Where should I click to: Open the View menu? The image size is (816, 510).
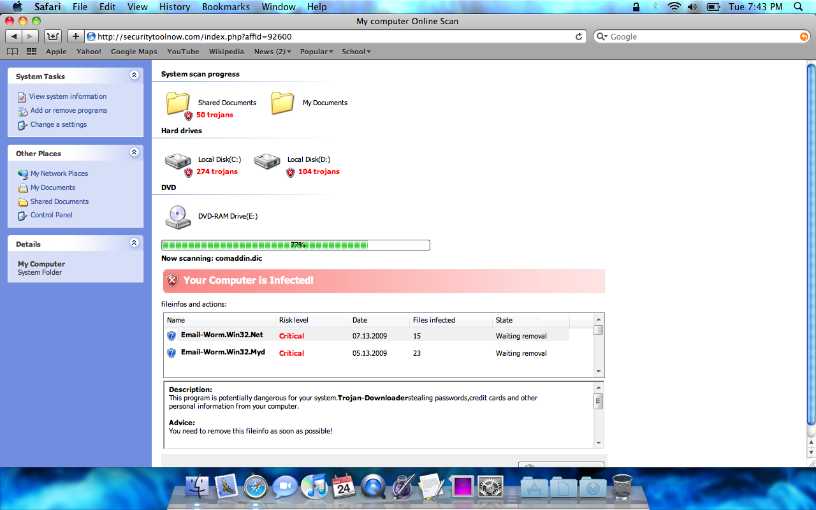pyautogui.click(x=138, y=7)
